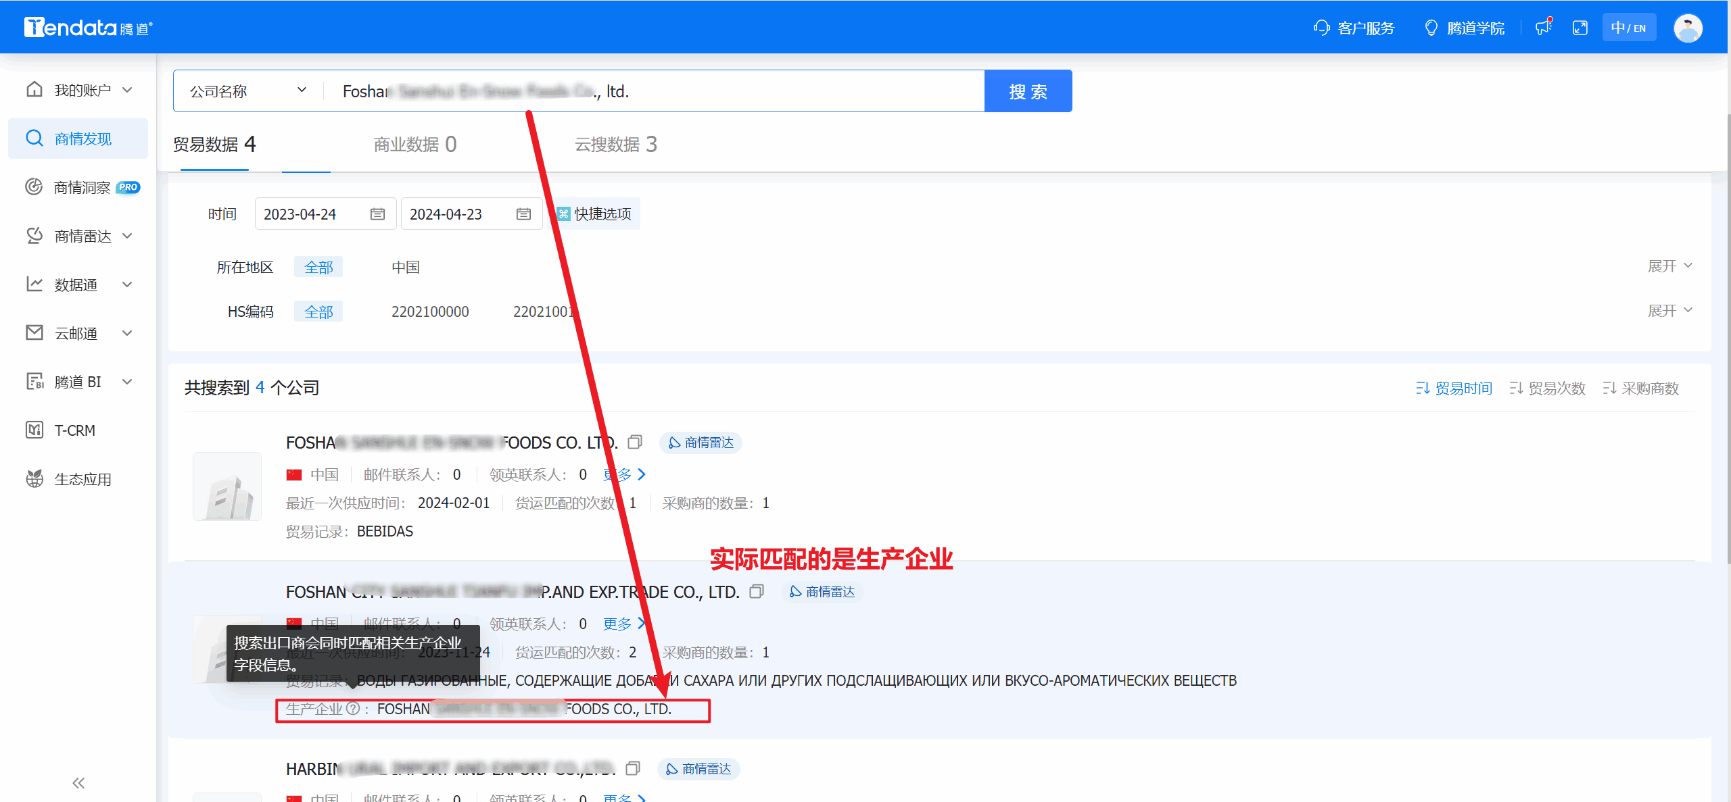
Task: Collapse the sidebar with the « button
Action: (78, 782)
